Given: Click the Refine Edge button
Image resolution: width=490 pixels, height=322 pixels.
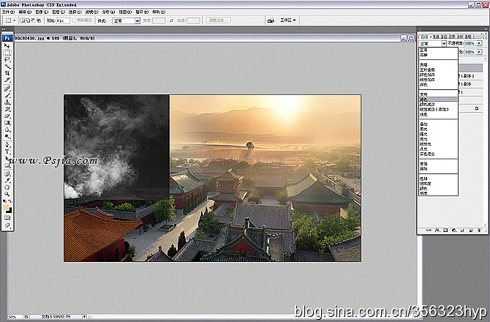Looking at the screenshot, I should click(x=219, y=20).
